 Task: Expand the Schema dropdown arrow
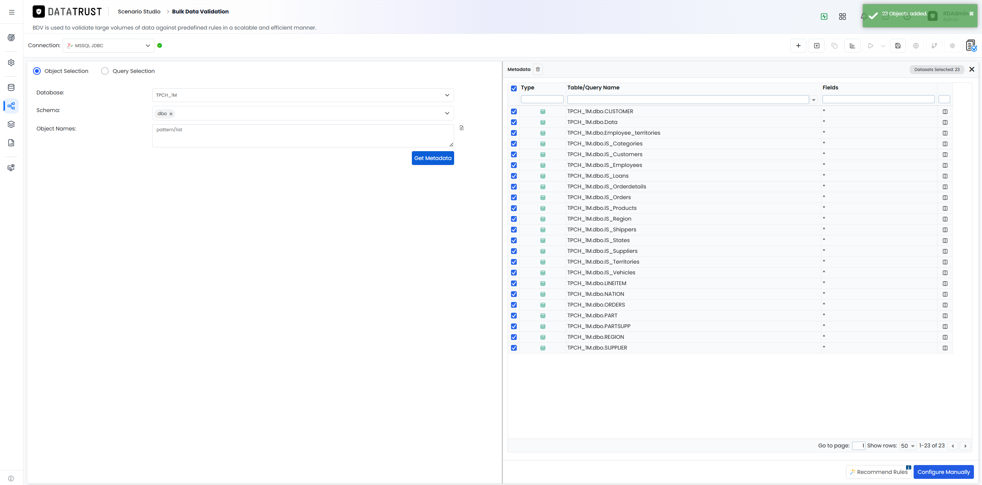[x=447, y=113]
